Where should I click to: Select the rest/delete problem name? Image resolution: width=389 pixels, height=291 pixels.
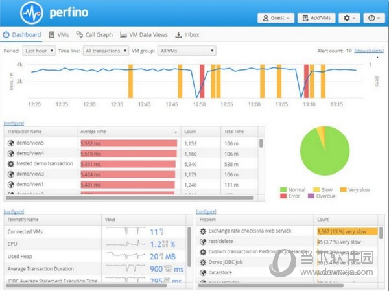pos(220,241)
